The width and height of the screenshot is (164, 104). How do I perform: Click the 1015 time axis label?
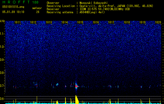(80, 22)
